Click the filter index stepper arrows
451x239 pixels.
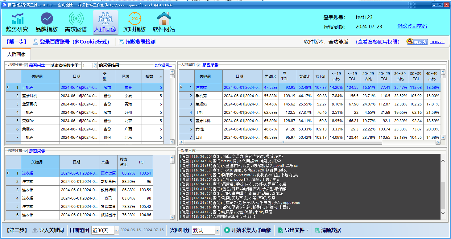(x=95, y=65)
